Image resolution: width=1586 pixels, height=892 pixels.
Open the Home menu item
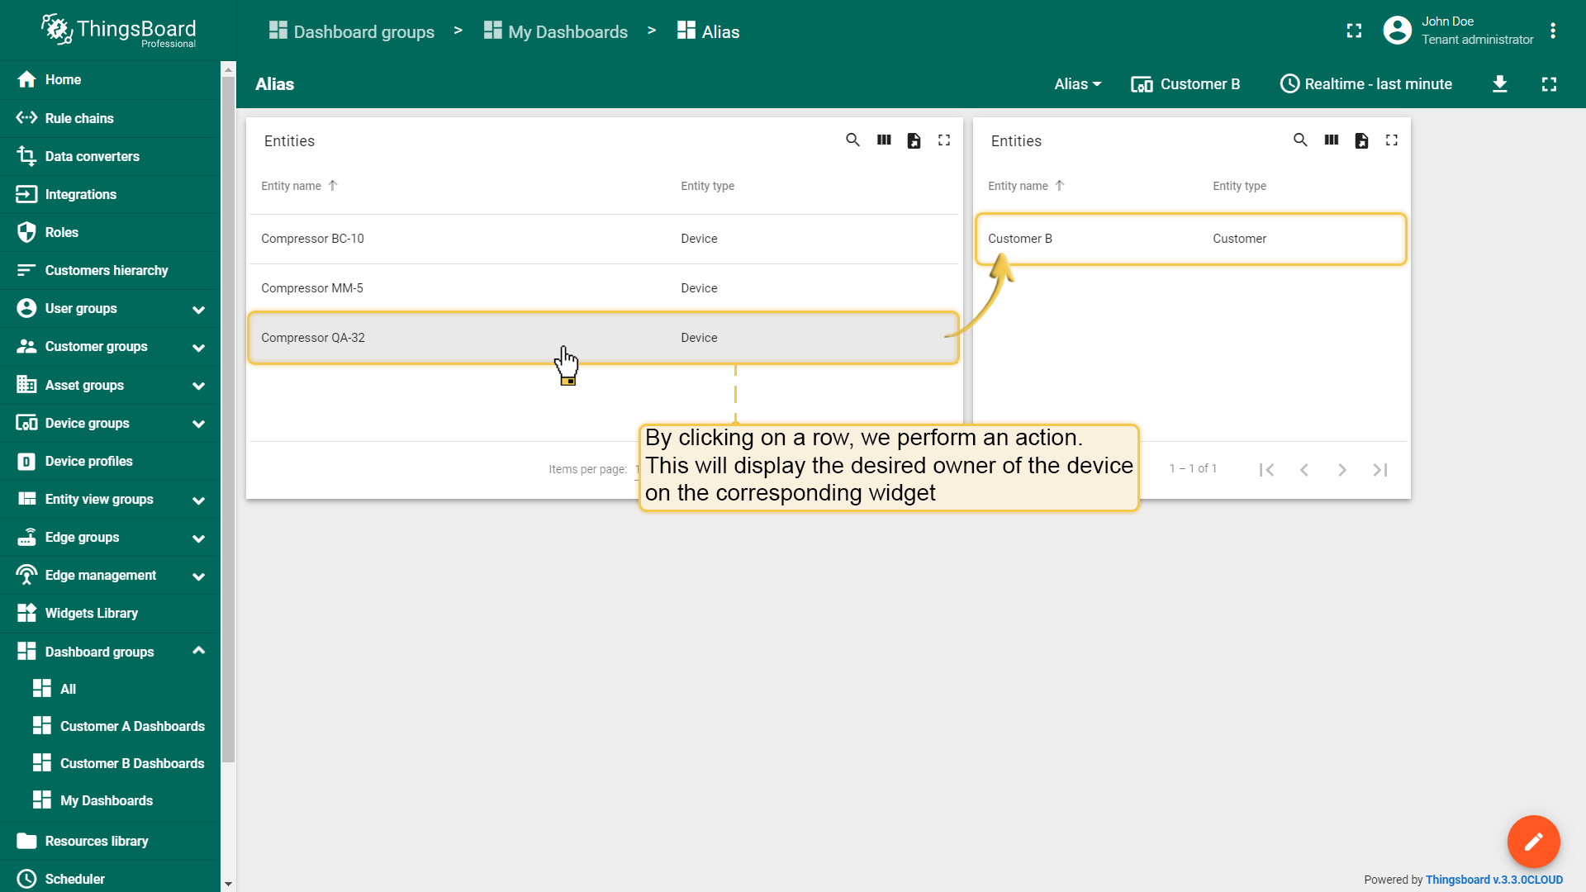[x=110, y=79]
